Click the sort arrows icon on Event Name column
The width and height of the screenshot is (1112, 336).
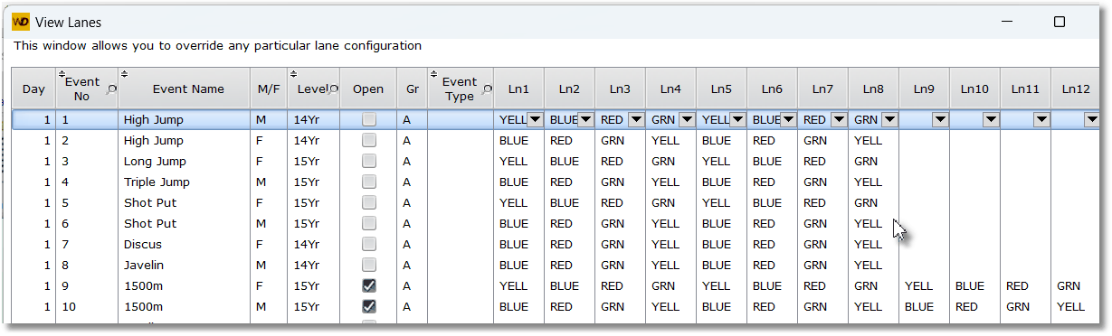(x=125, y=73)
